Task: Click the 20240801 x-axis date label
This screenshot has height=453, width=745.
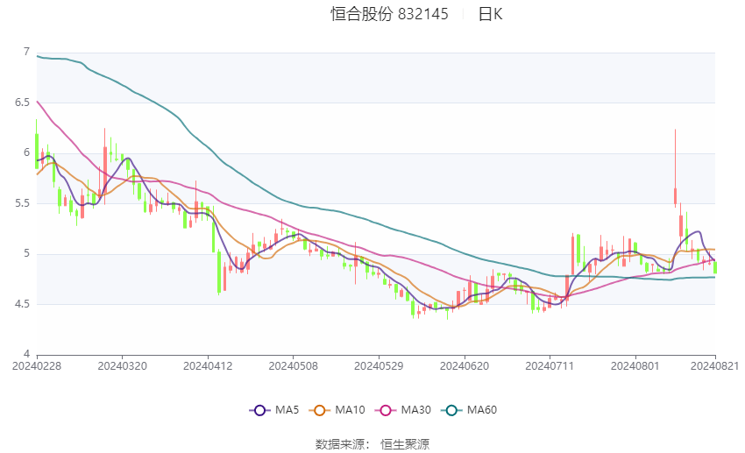Action: point(635,366)
